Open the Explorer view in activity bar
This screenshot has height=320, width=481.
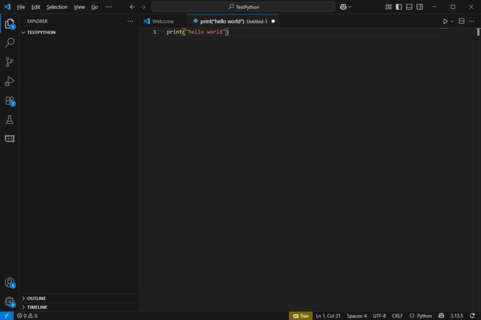[x=9, y=24]
